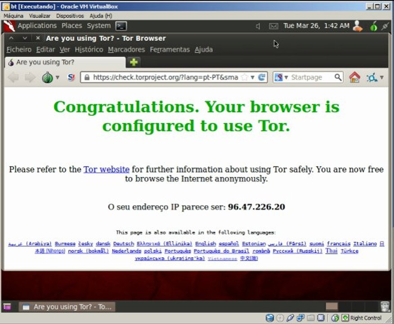Select the 'Are you using Tor?' tab
The image size is (394, 324).
pyautogui.click(x=65, y=62)
